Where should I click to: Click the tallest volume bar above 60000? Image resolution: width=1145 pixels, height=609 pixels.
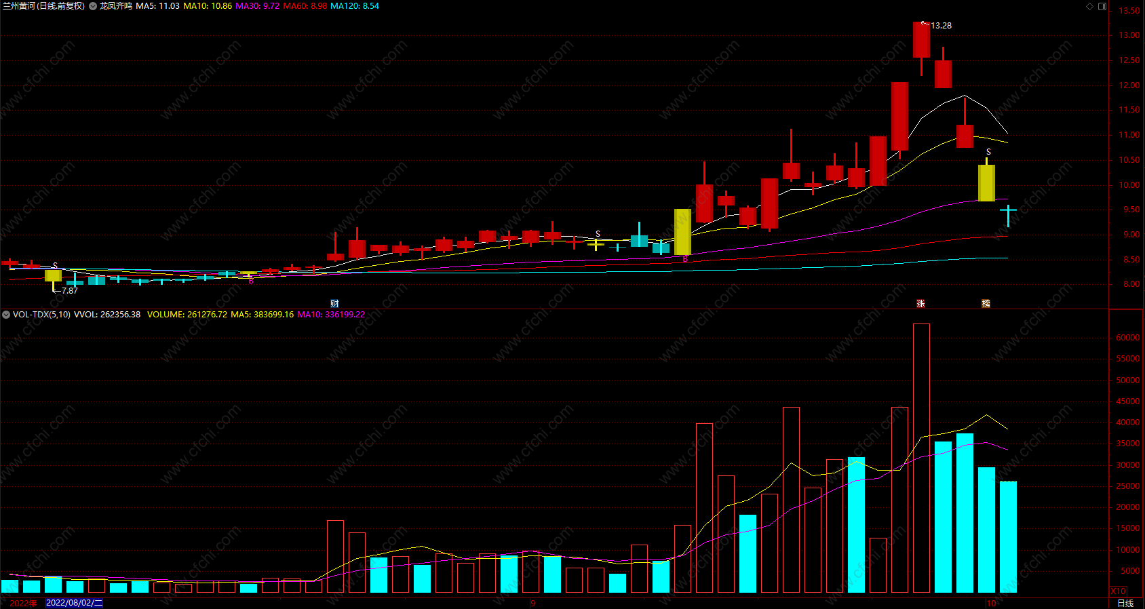[x=921, y=458]
